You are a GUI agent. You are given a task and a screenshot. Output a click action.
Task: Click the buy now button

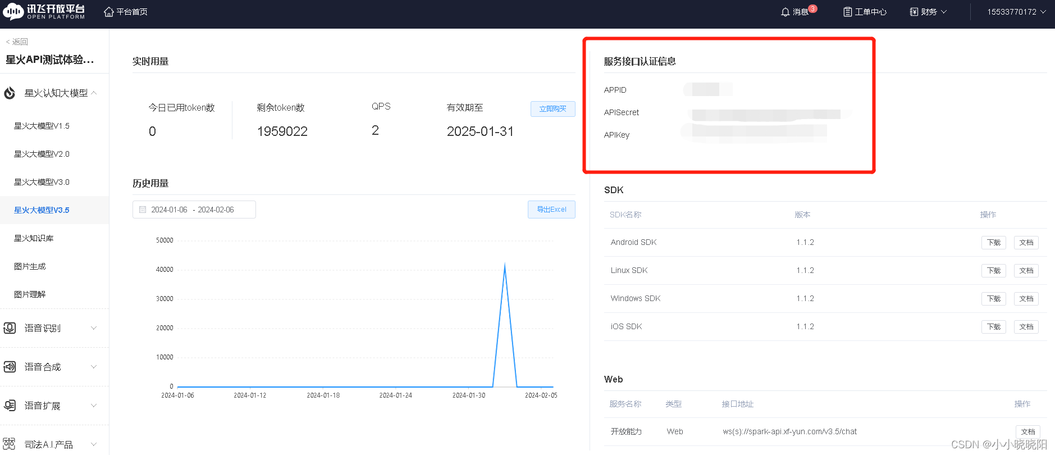tap(552, 109)
